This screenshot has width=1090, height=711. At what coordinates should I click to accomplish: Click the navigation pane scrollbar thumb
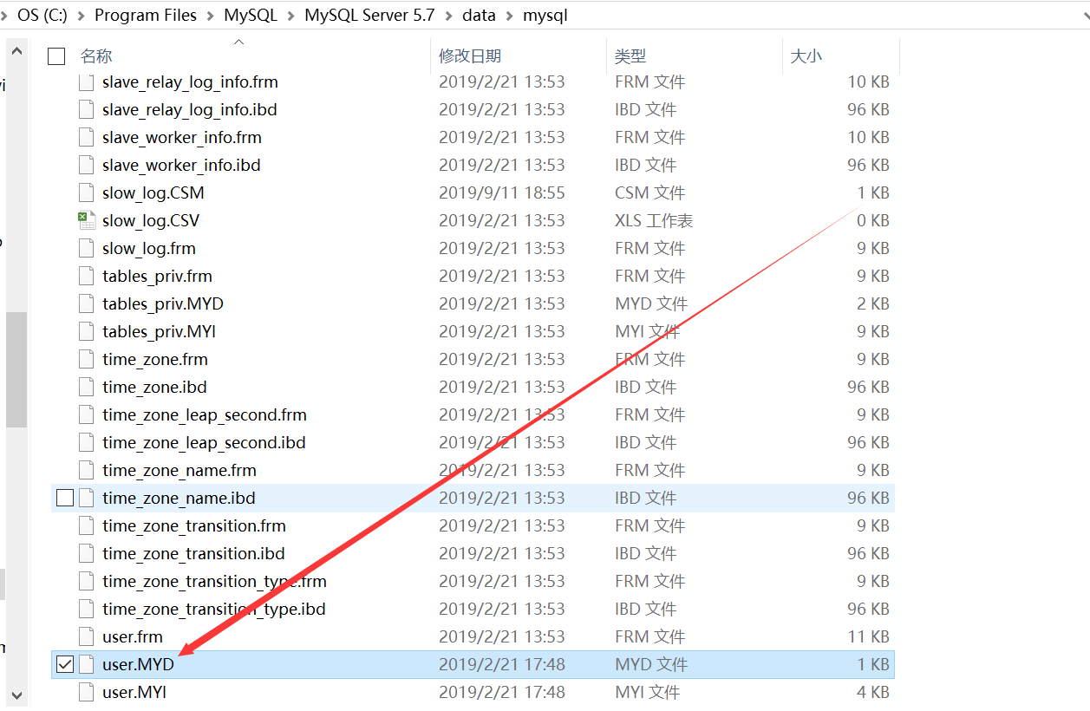[16, 370]
